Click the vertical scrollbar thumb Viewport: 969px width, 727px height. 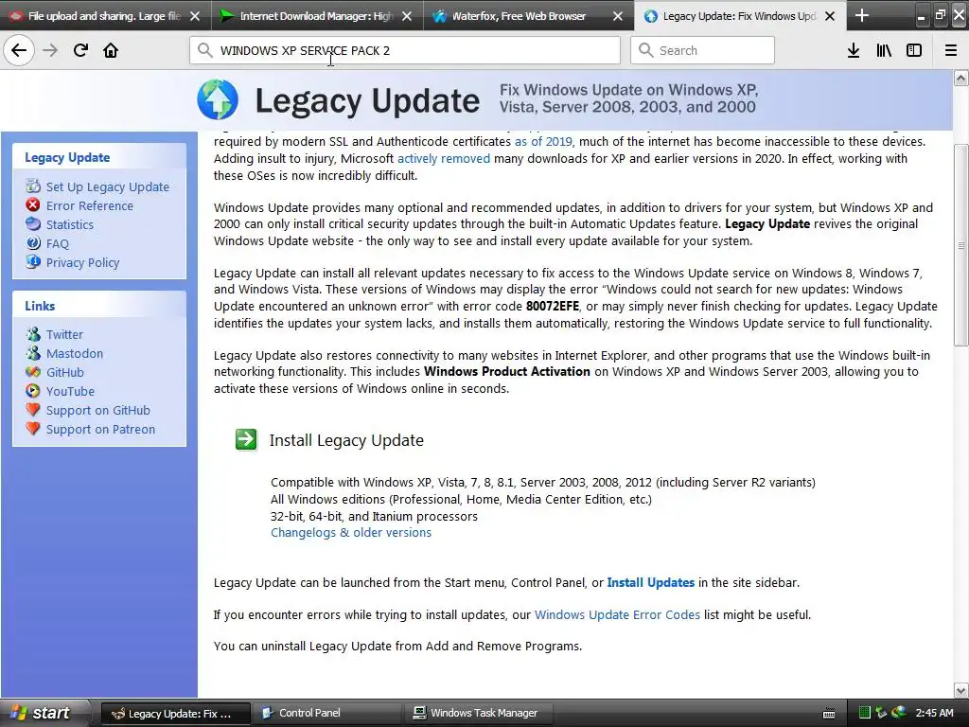961,245
